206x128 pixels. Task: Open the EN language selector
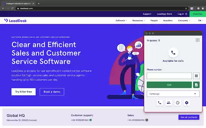click(201, 20)
